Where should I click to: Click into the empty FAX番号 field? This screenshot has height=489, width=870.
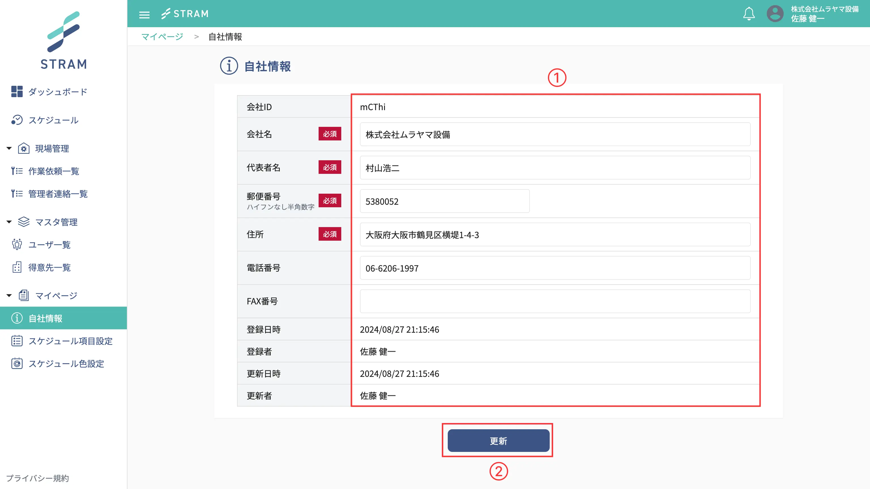(x=555, y=301)
